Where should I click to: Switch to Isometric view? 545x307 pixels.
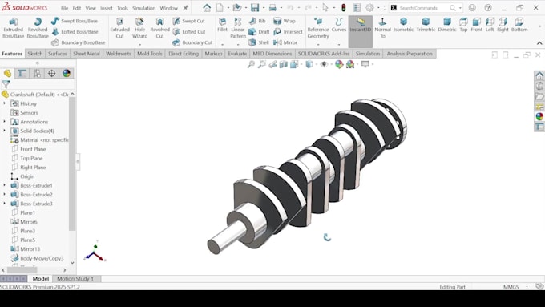(x=403, y=25)
